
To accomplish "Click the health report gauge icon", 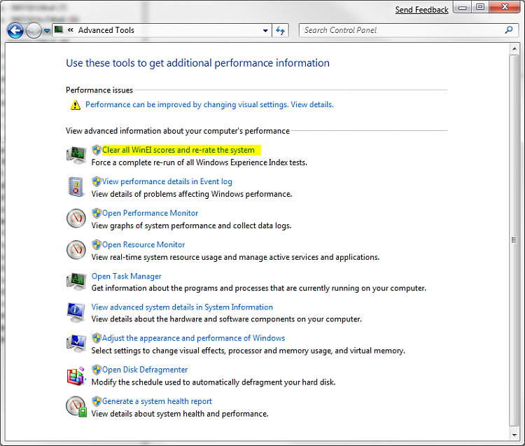I will pyautogui.click(x=76, y=407).
